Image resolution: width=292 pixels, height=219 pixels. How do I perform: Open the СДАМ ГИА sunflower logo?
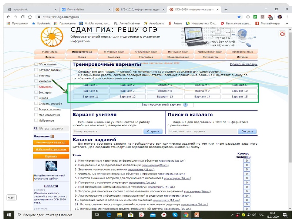tap(53, 36)
